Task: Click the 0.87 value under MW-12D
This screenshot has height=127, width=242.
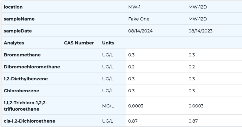Action: [193, 121]
